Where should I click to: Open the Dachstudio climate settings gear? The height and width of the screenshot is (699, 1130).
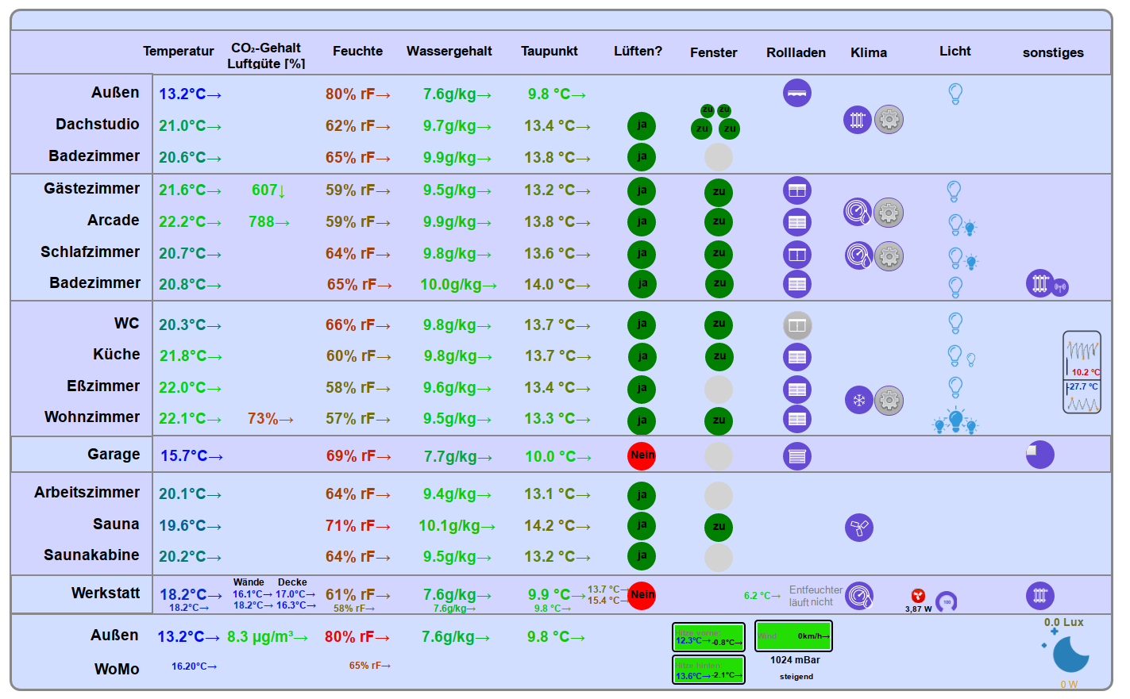(x=889, y=120)
